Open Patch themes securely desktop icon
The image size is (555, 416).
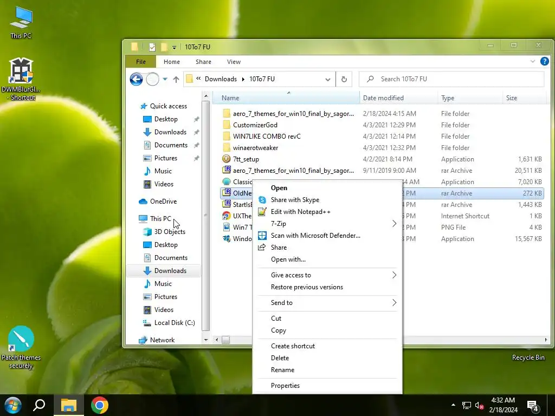click(x=21, y=347)
